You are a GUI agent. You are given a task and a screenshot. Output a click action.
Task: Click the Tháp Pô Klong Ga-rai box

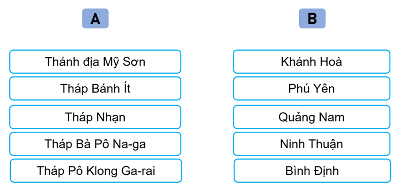[95, 171]
